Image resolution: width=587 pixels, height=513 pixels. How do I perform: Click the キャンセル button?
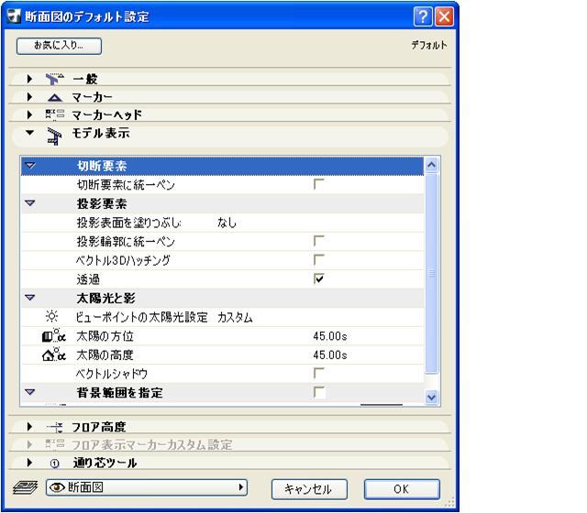[x=308, y=489]
